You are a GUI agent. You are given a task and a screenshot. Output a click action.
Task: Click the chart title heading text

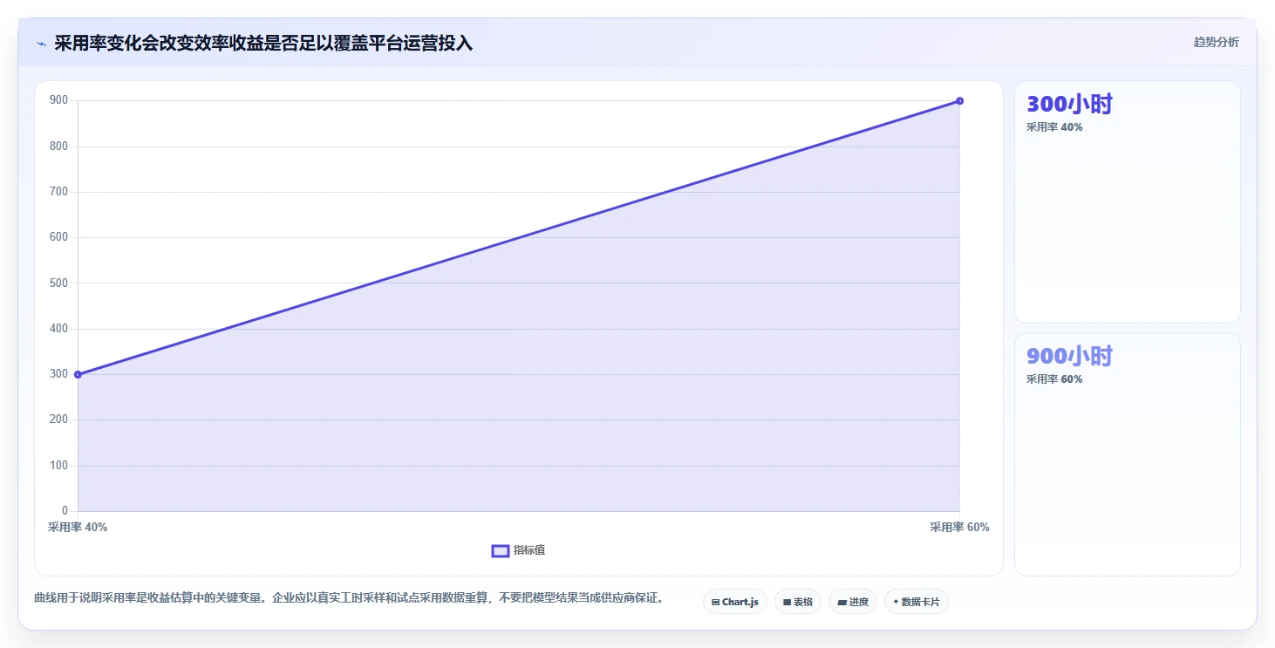pyautogui.click(x=263, y=44)
